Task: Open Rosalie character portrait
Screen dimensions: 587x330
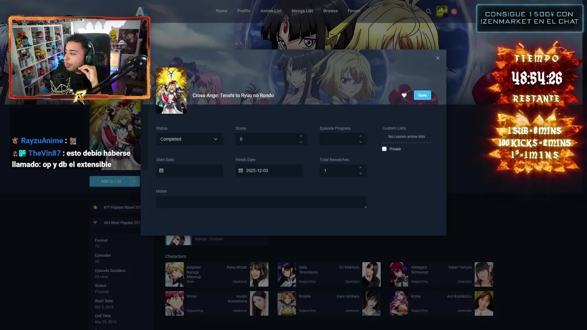Action: (287, 303)
